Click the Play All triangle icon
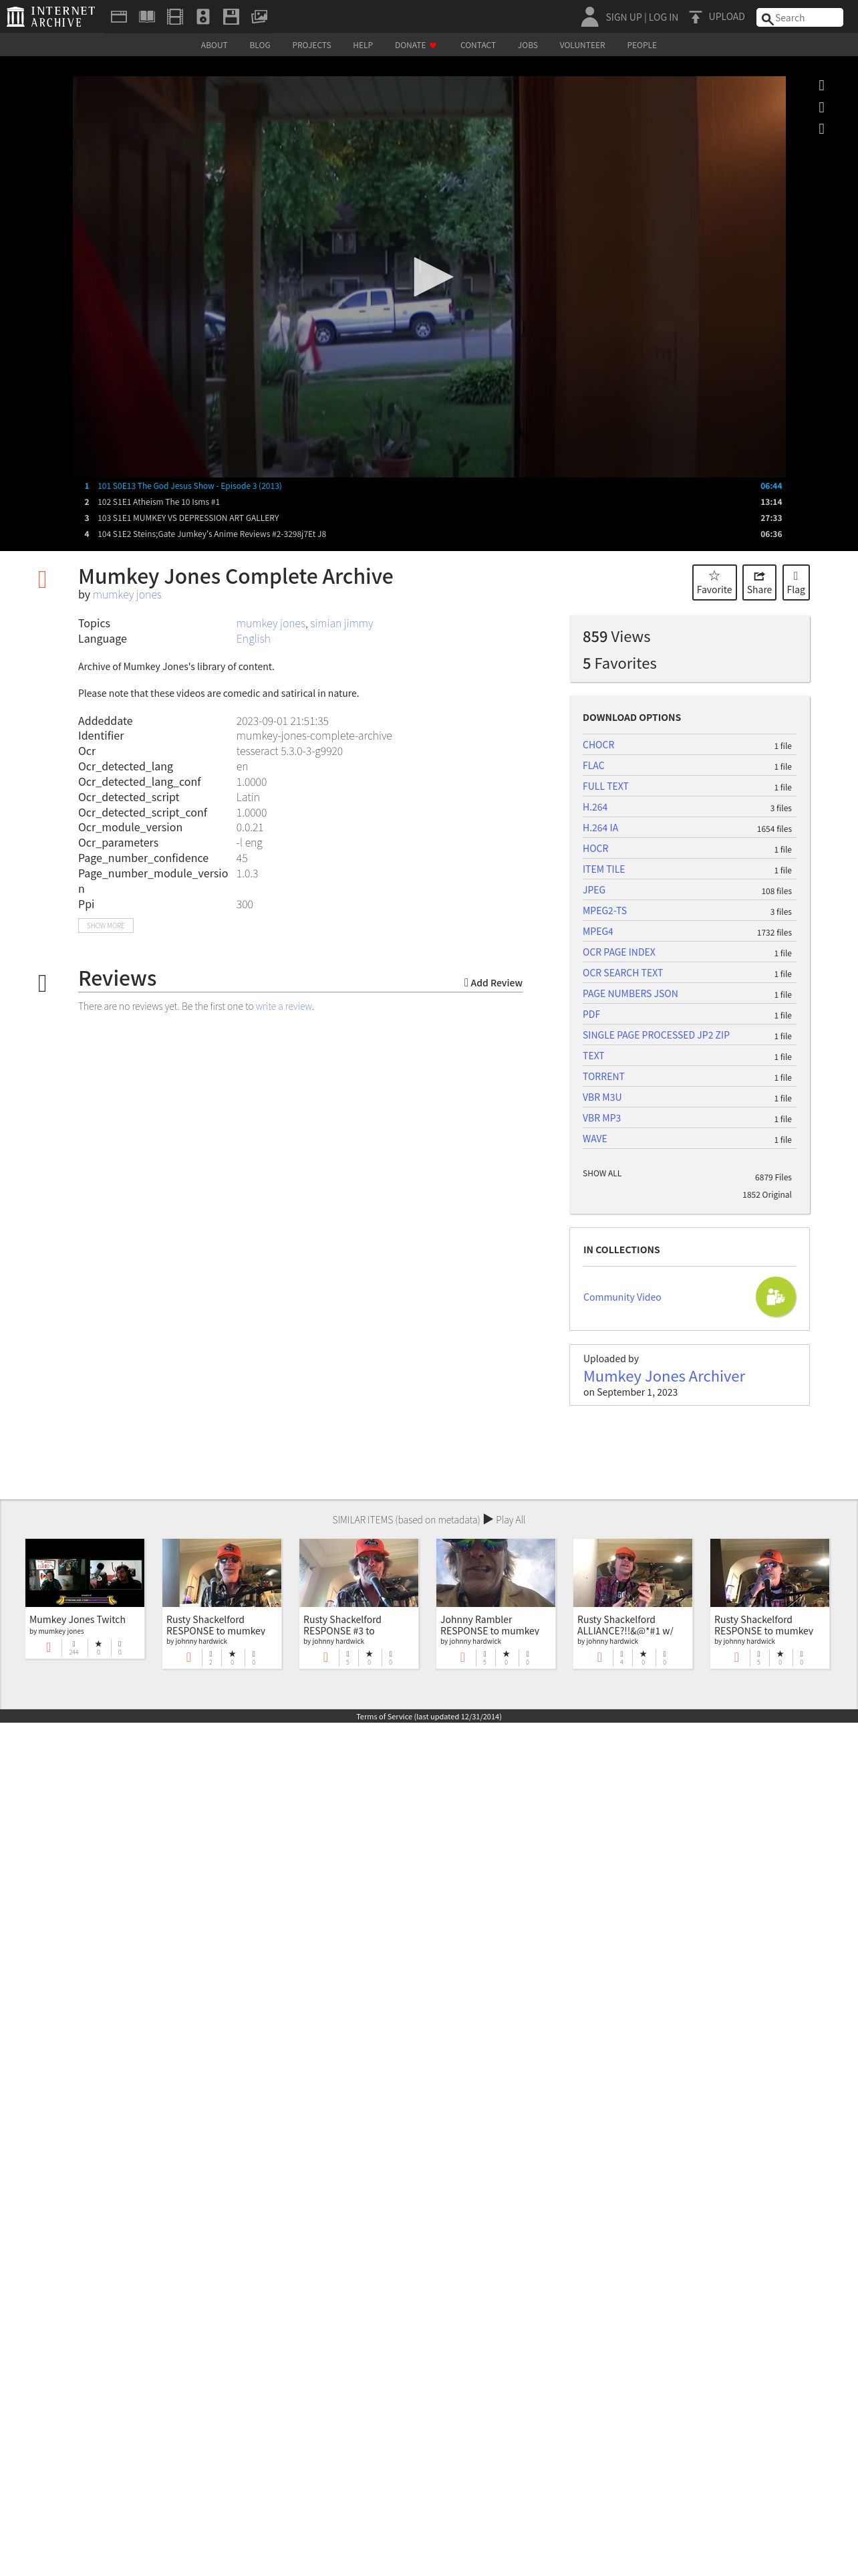The height and width of the screenshot is (2576, 858). [488, 1518]
